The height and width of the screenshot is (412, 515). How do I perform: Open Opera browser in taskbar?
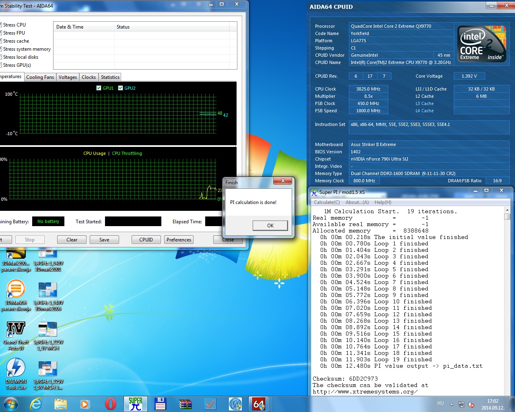pos(111,404)
